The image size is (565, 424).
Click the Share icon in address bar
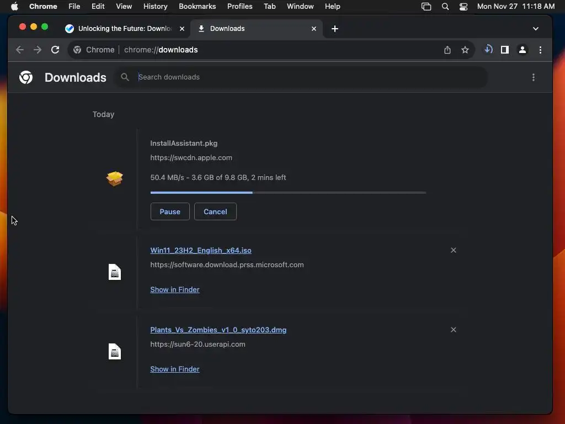click(447, 50)
